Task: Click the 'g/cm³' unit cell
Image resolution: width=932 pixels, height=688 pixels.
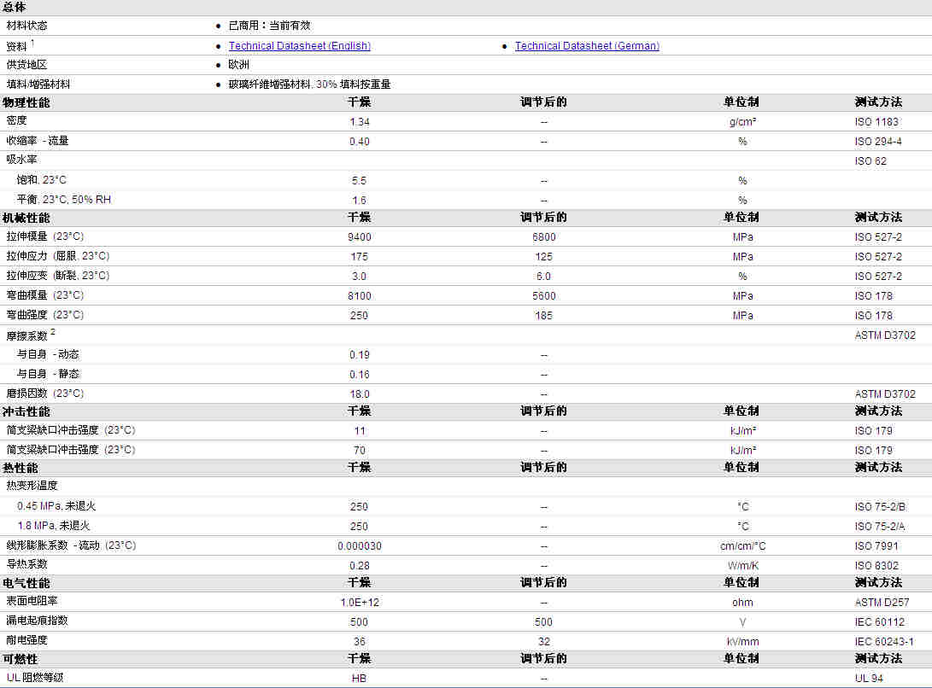Action: (x=742, y=122)
